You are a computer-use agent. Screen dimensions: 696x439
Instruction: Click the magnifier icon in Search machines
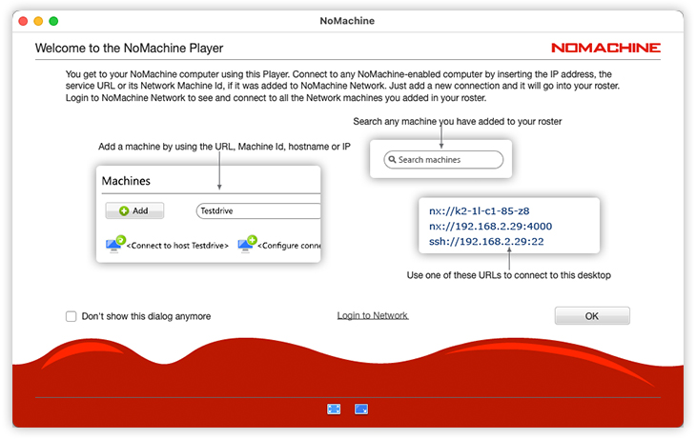[392, 160]
